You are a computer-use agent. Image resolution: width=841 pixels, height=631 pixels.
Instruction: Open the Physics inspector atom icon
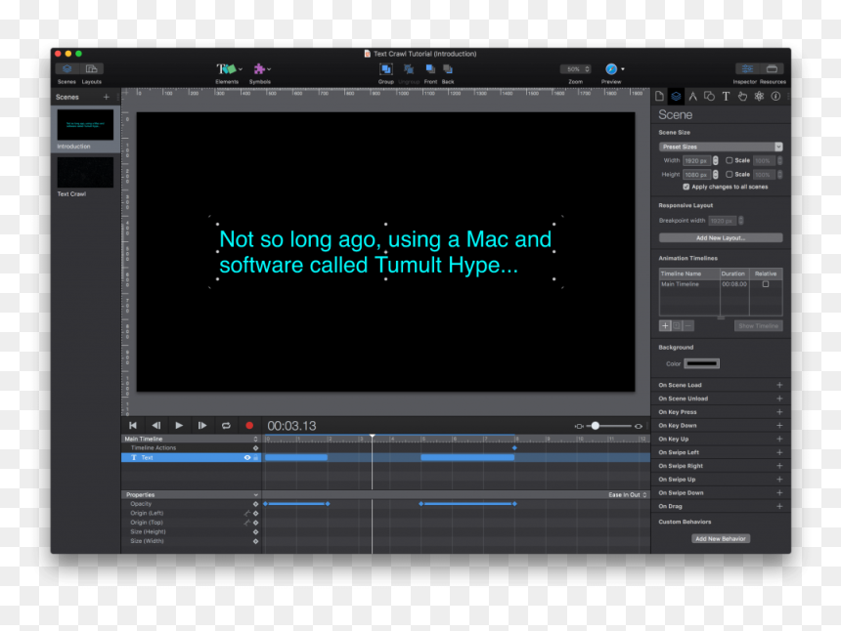[x=759, y=97]
